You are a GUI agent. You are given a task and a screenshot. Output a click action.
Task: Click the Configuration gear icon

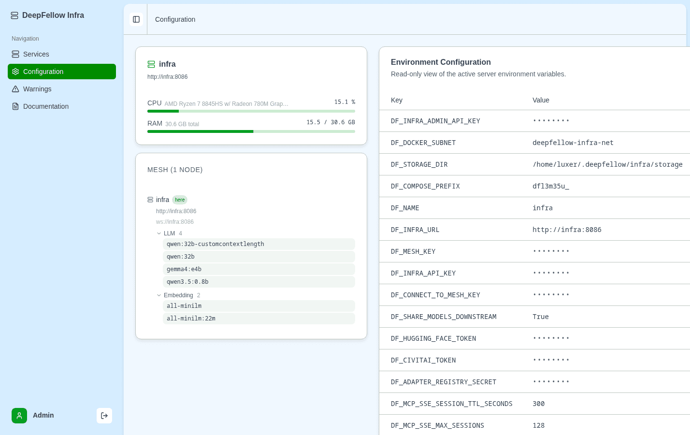coord(15,72)
